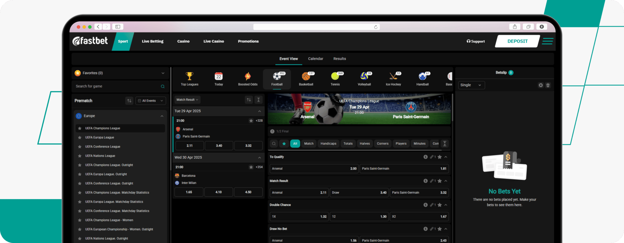Click the favorite markets star filter
The height and width of the screenshot is (243, 624).
pos(284,144)
